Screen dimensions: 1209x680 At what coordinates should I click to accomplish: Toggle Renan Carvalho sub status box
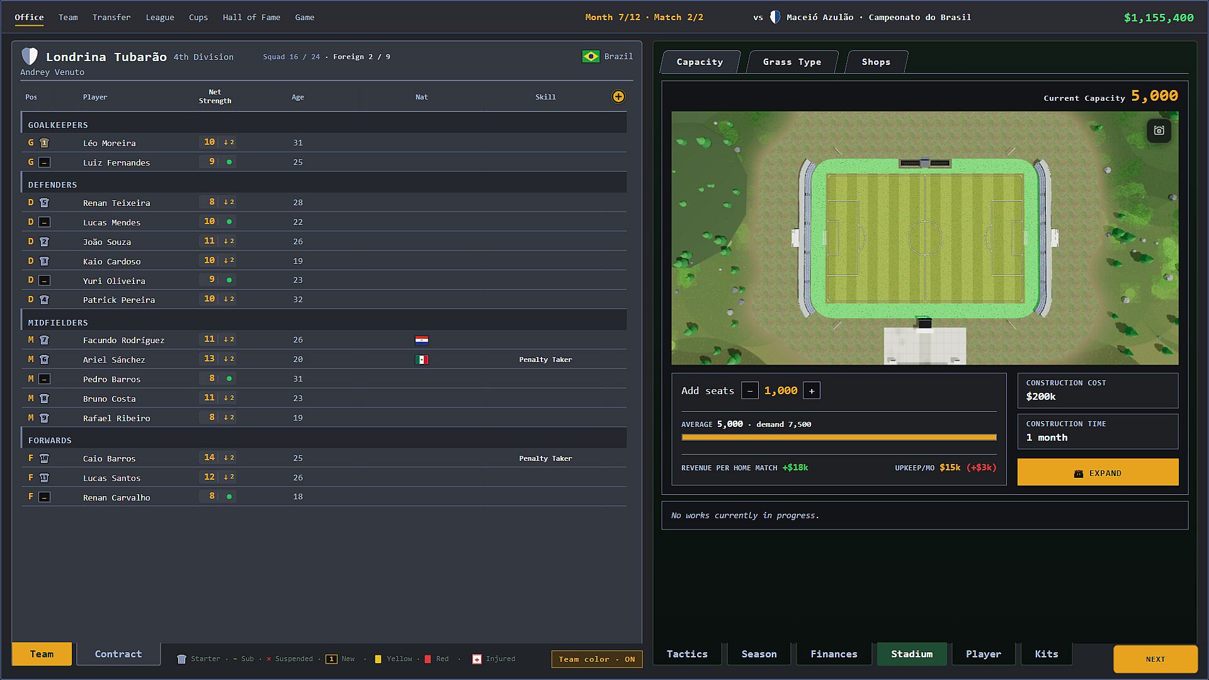[x=44, y=497]
